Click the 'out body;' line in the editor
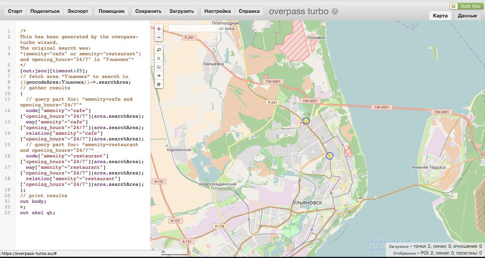 [33, 201]
